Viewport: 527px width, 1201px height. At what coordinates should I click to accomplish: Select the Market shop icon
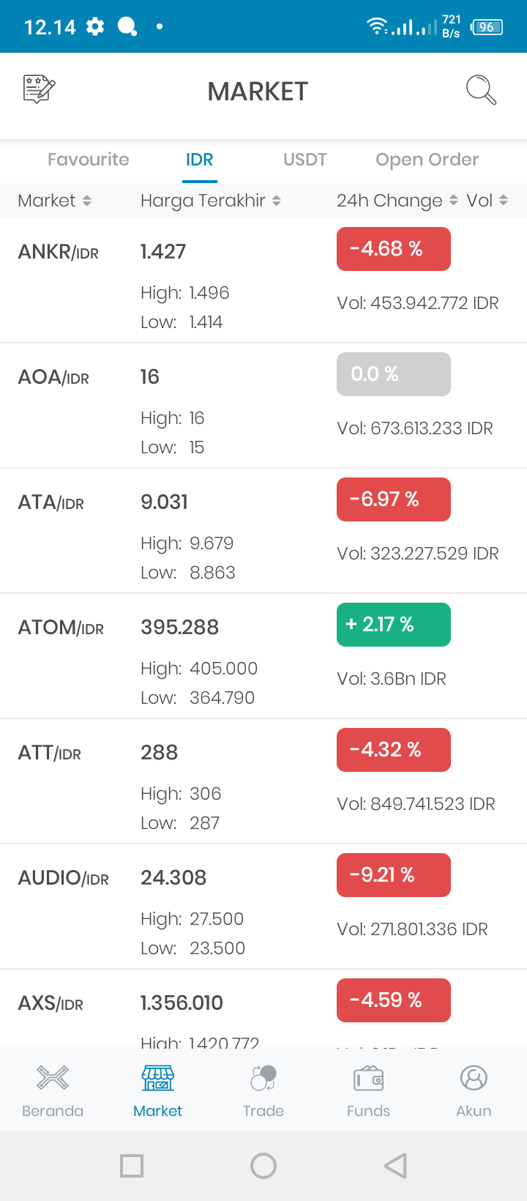pyautogui.click(x=158, y=1078)
